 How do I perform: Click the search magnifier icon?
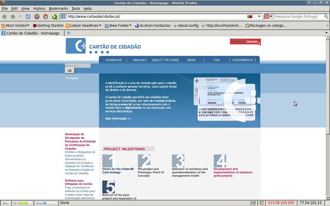[326, 16]
